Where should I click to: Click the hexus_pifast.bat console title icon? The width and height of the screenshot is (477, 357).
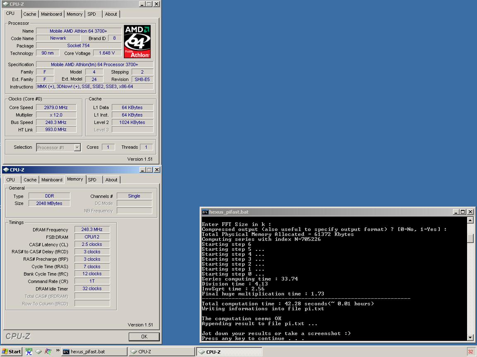point(205,212)
